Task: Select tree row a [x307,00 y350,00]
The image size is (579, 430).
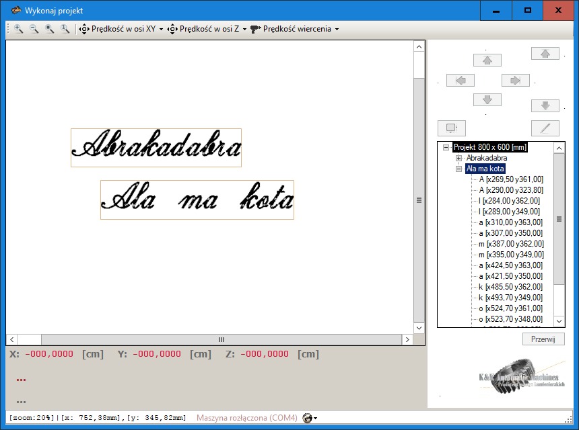Action: pyautogui.click(x=511, y=233)
